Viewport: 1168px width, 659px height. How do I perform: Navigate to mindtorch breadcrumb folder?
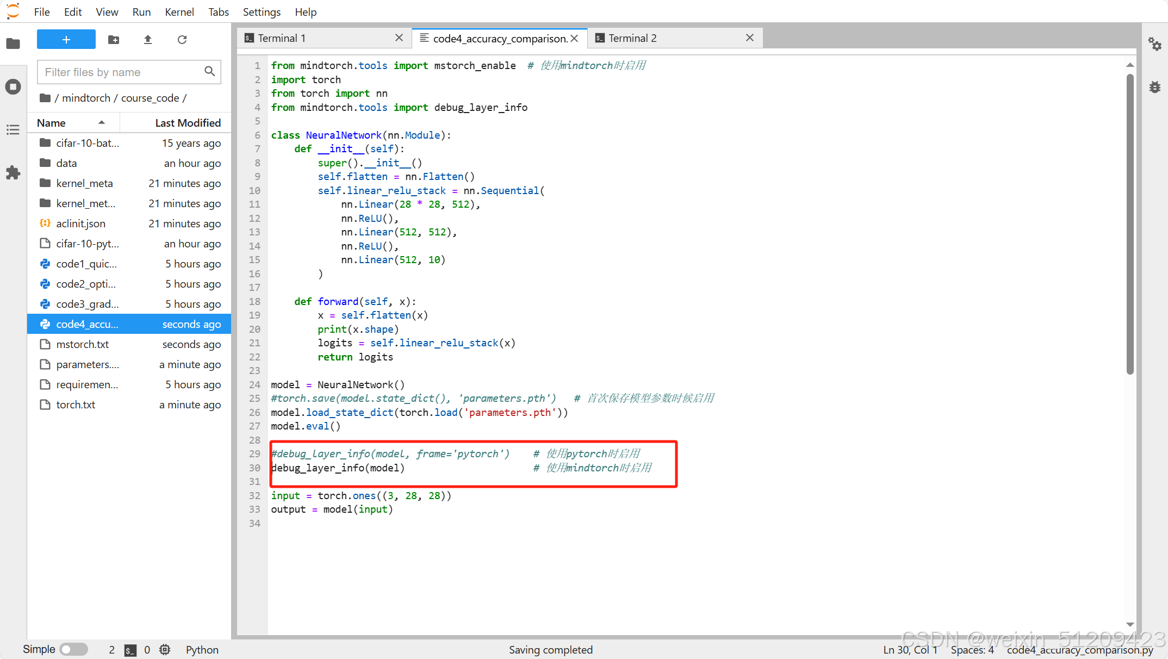[x=86, y=98]
